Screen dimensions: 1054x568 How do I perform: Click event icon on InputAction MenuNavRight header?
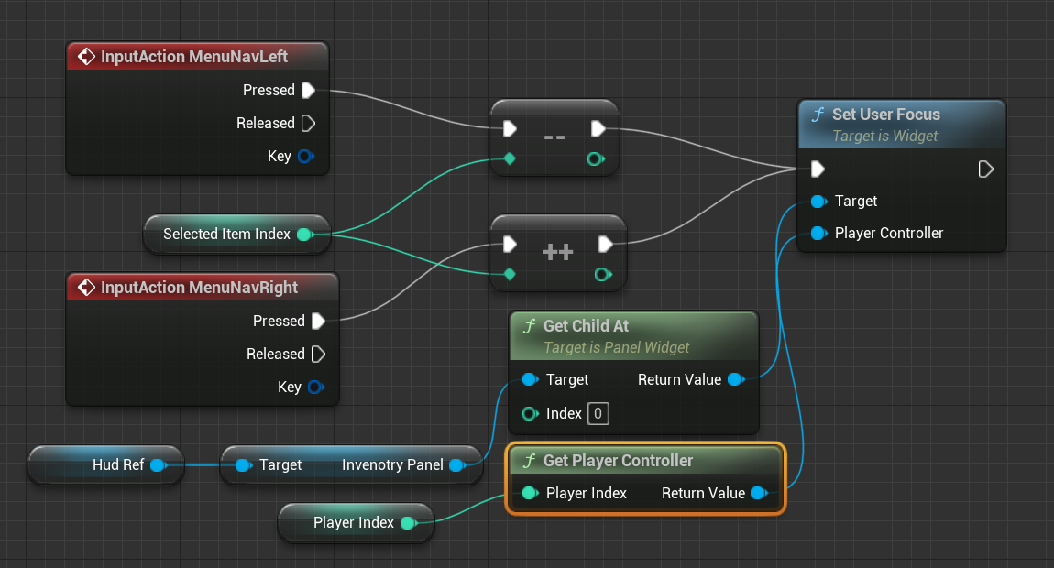pos(87,288)
